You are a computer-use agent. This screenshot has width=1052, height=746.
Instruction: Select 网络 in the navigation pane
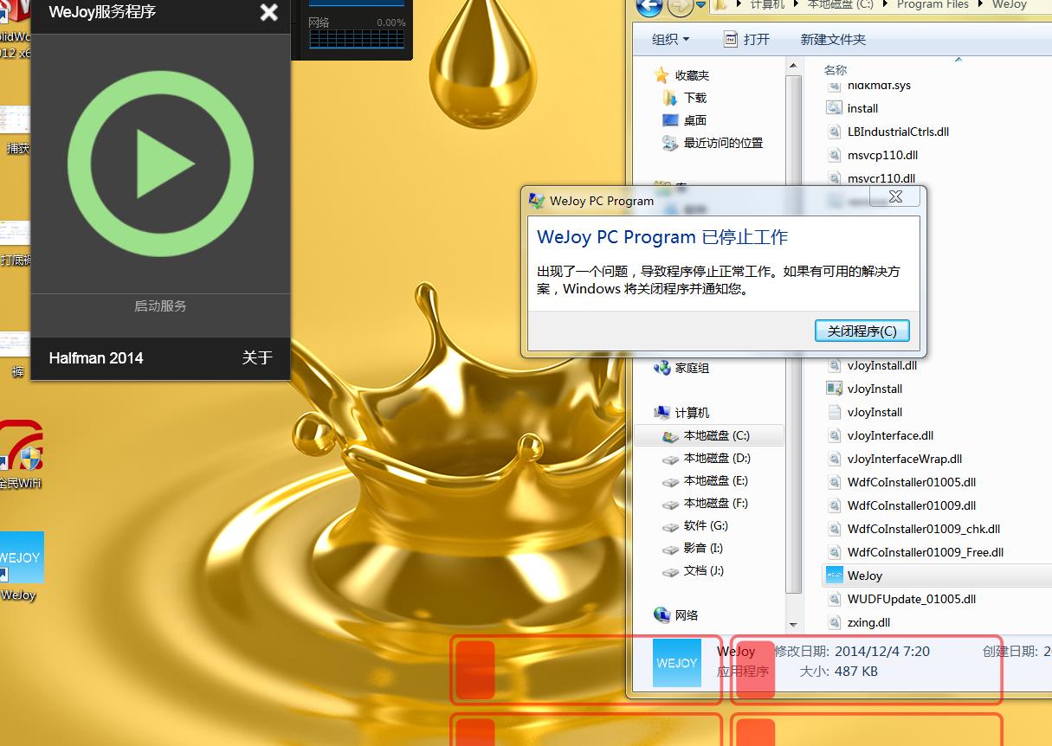[677, 615]
